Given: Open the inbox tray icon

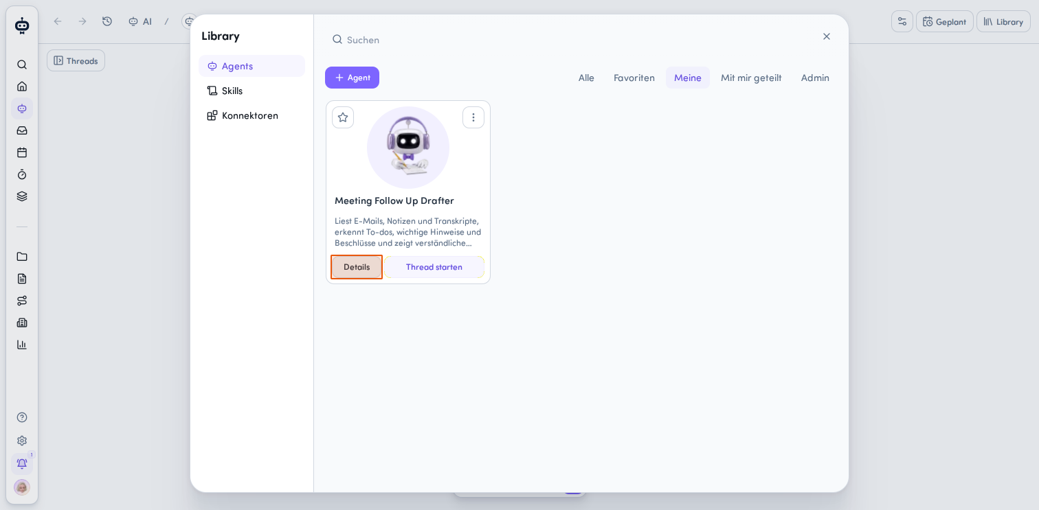Looking at the screenshot, I should (x=22, y=130).
